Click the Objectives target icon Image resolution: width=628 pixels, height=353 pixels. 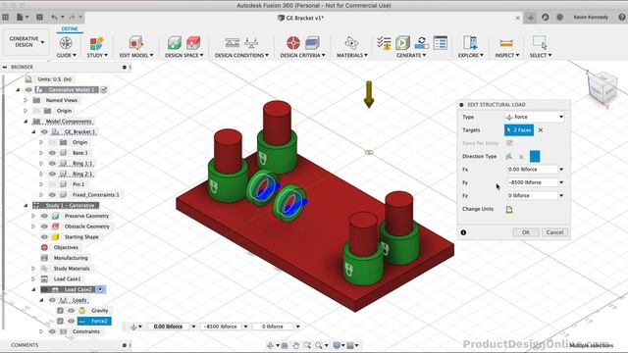click(x=293, y=43)
